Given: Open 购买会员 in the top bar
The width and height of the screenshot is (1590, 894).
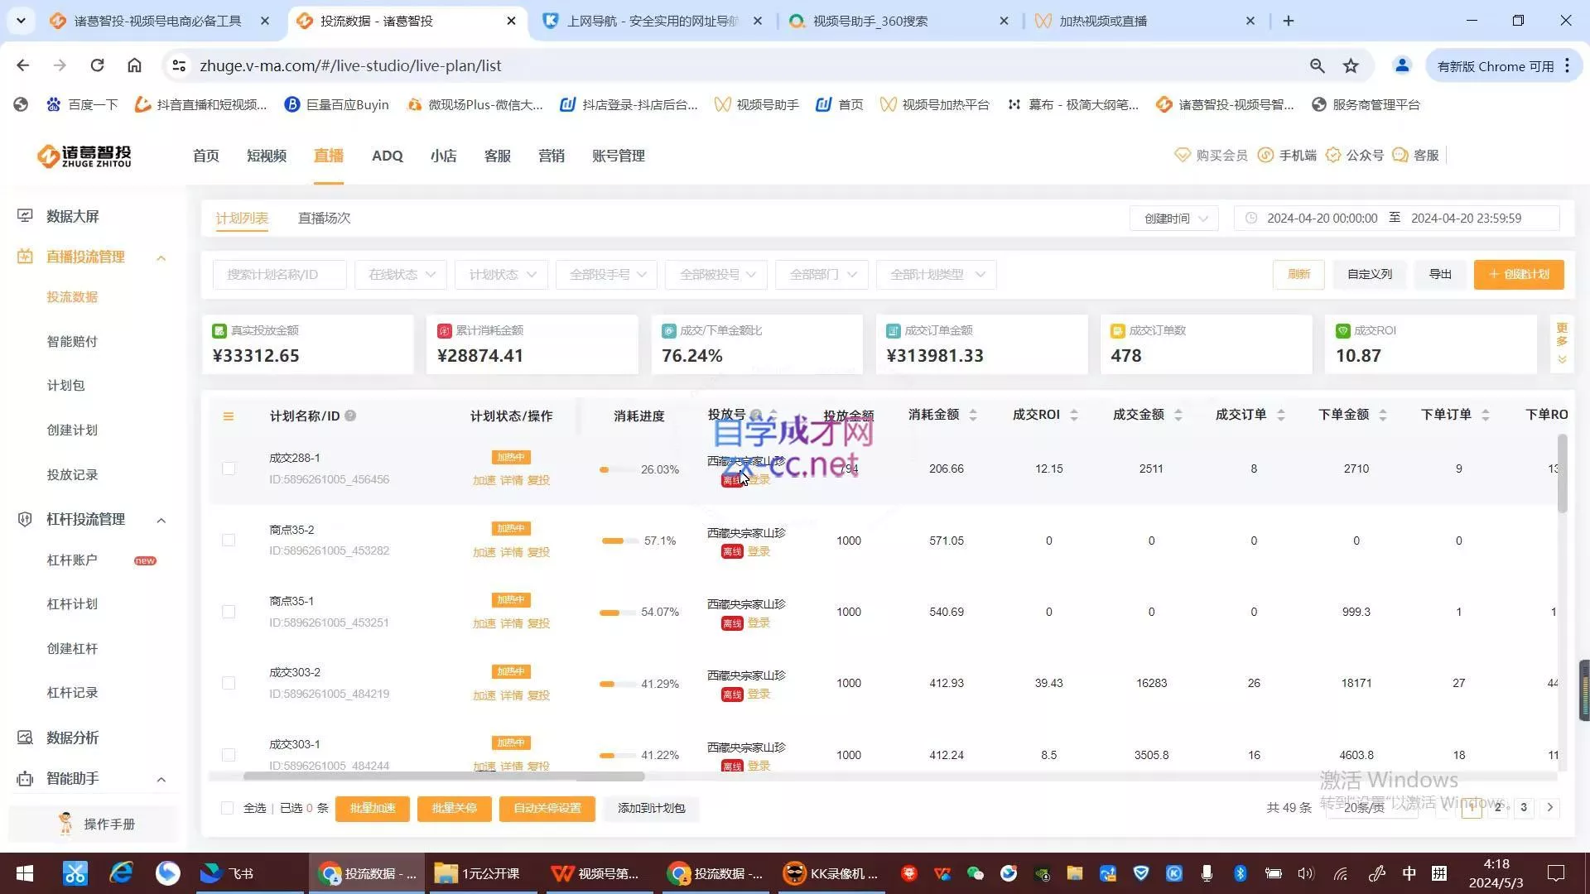Looking at the screenshot, I should point(1211,155).
